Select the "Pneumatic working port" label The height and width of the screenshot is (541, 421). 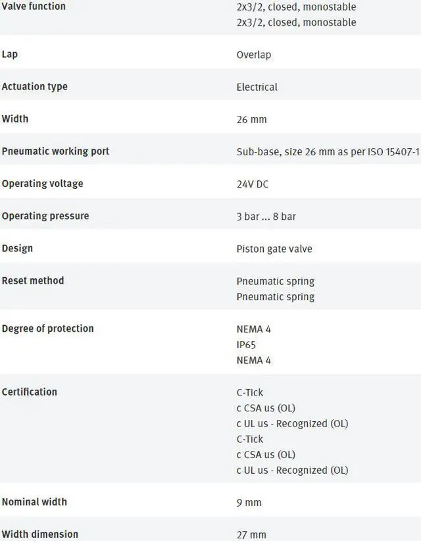point(55,151)
